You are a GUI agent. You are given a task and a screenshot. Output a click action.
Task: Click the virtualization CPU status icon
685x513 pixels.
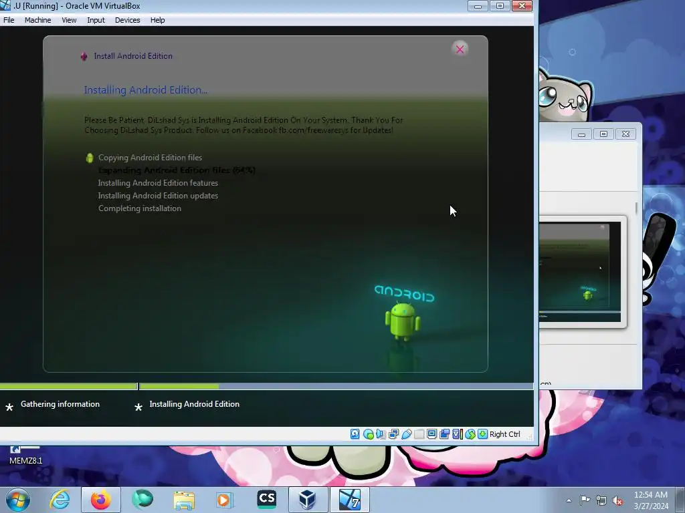point(458,434)
